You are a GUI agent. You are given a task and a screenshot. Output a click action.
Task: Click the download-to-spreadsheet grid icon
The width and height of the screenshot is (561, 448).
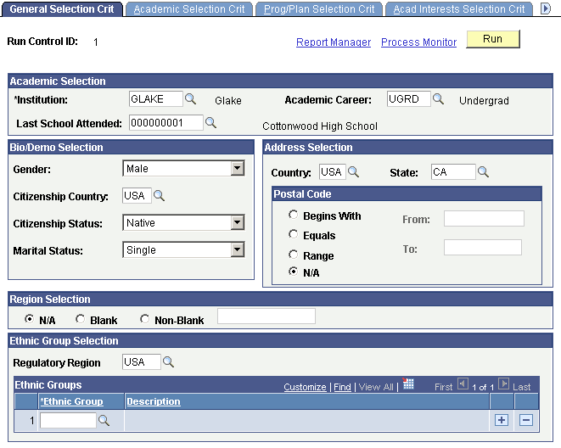(408, 384)
